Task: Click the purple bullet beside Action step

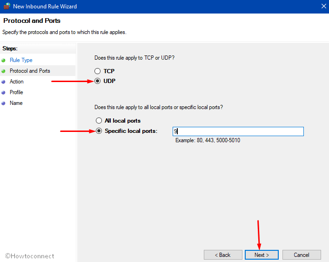Action: 3,82
